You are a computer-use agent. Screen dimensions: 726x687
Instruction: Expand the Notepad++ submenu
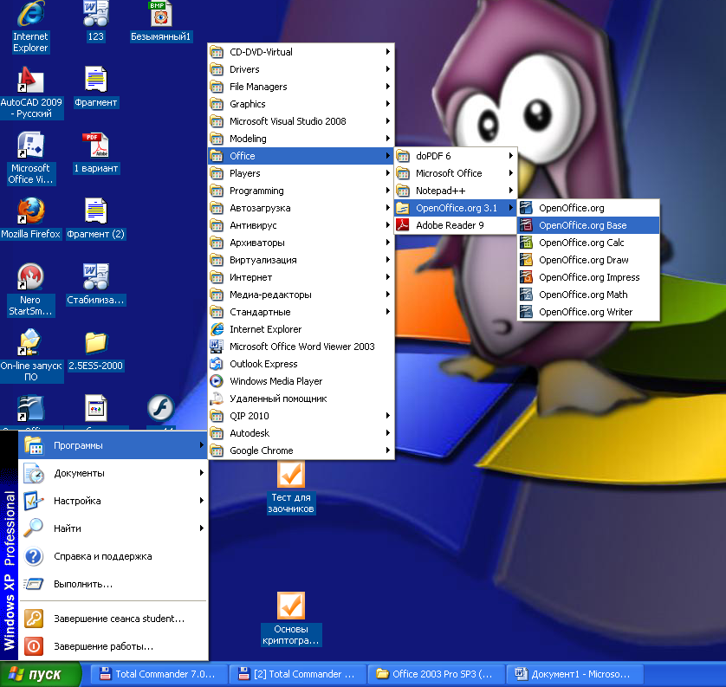click(455, 191)
